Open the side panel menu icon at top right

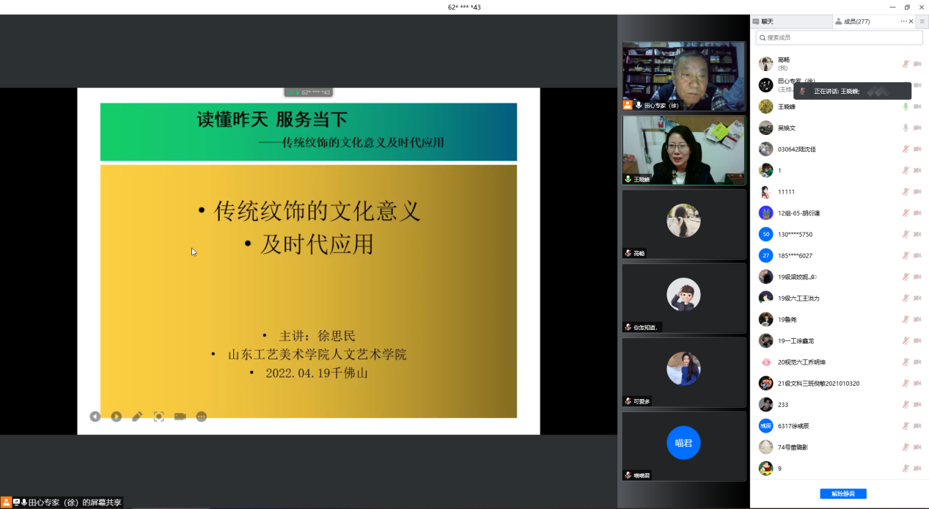922,21
